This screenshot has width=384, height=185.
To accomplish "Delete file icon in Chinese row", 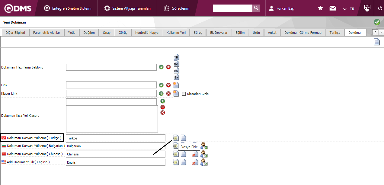I will click(195, 154).
